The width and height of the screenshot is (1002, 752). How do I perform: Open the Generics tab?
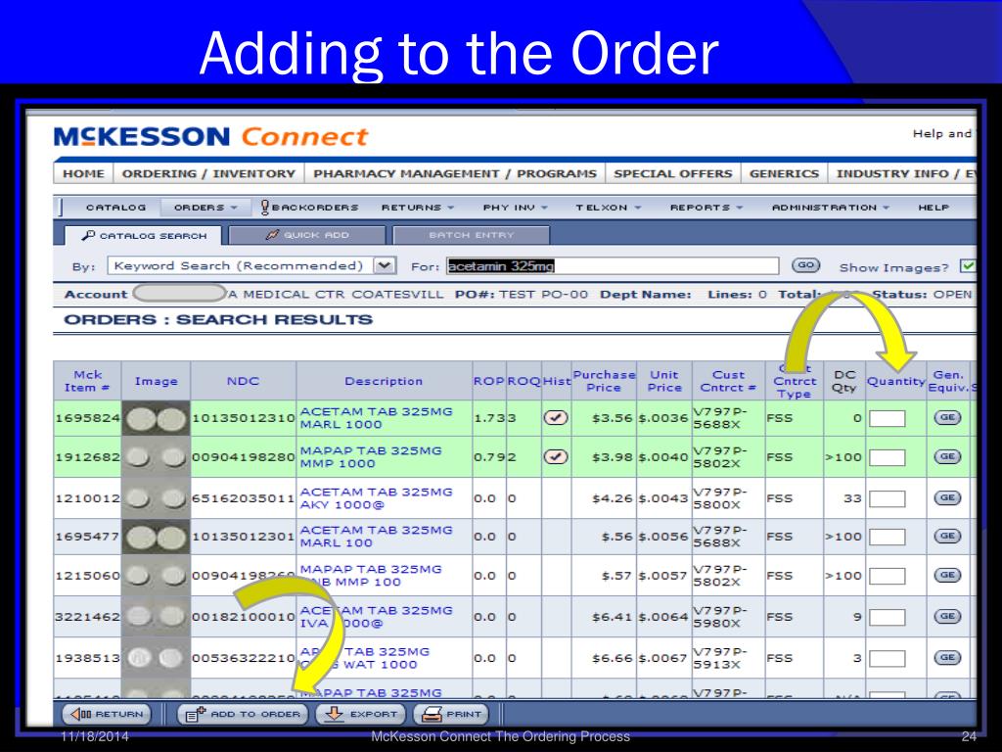point(784,173)
